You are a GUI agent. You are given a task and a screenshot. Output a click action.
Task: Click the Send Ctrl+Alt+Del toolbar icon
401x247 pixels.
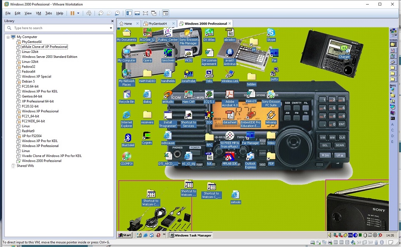[89, 13]
